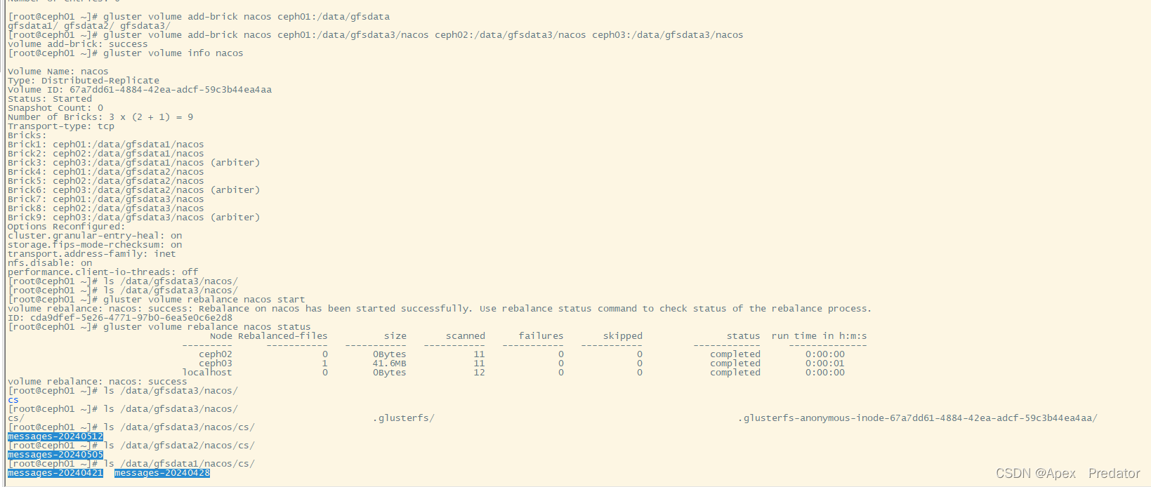Click the 'Rebalanced-files' column header
This screenshot has height=487, width=1151.
(x=283, y=336)
